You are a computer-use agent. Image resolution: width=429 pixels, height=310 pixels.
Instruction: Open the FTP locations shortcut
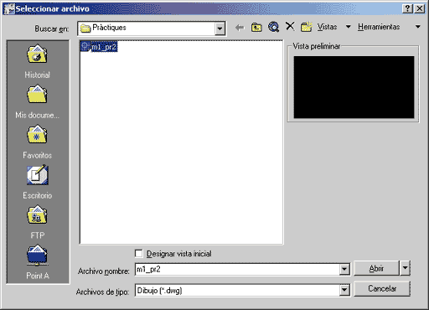tap(37, 222)
